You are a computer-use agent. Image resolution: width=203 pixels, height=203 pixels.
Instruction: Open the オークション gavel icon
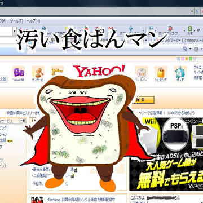click(38, 74)
